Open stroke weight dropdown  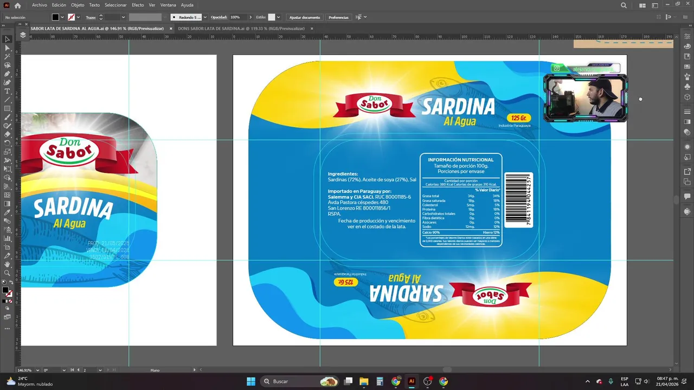pos(123,17)
